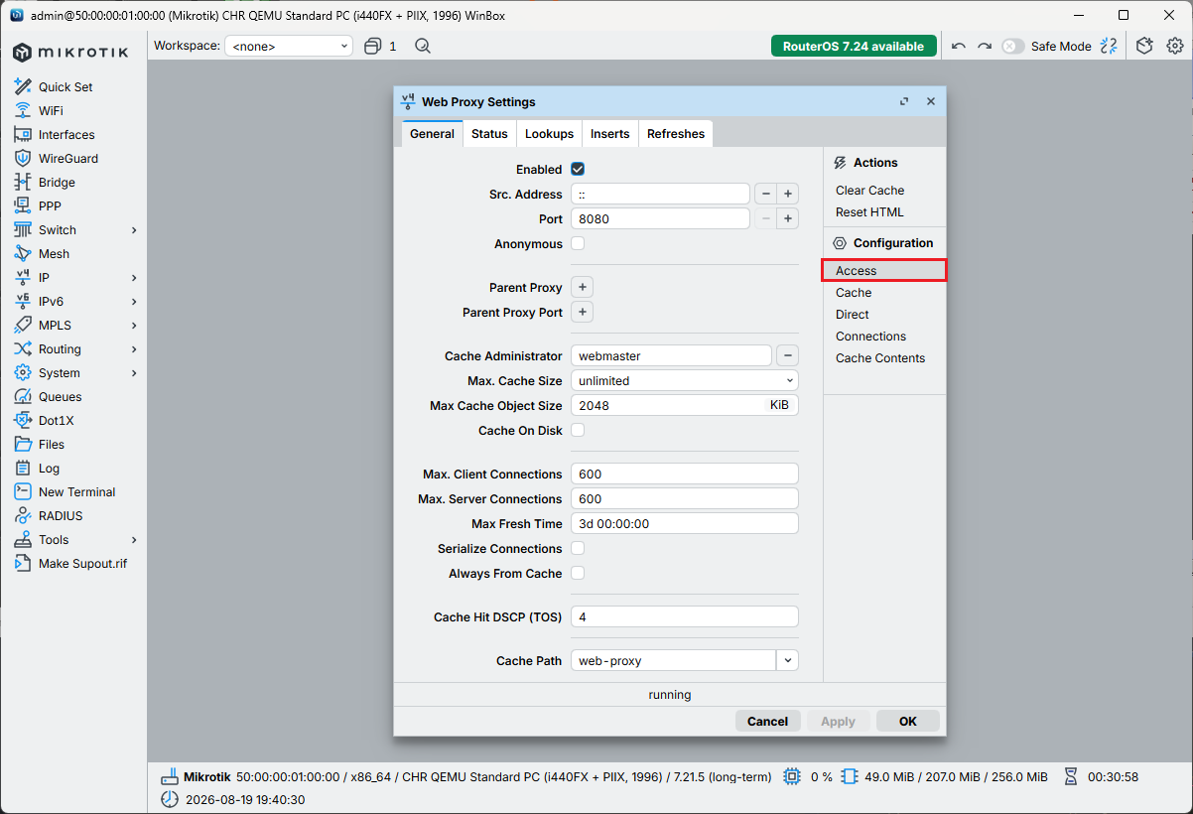The image size is (1193, 814).
Task: Open Access configuration
Action: tap(884, 271)
